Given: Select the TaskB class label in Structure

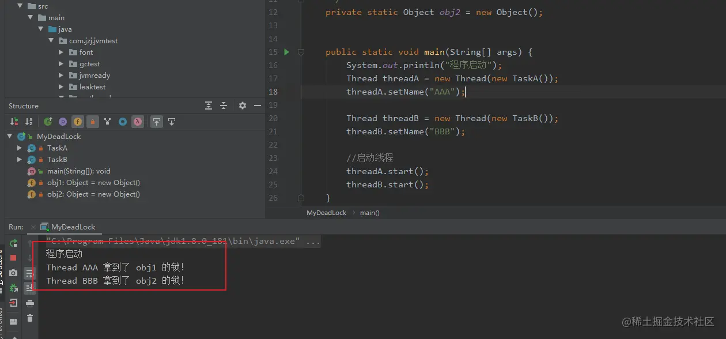Looking at the screenshot, I should [x=57, y=159].
